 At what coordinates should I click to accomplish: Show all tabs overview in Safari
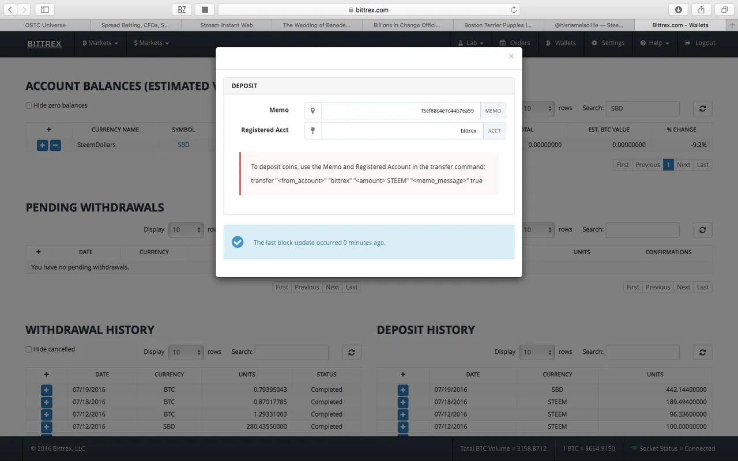coord(724,10)
